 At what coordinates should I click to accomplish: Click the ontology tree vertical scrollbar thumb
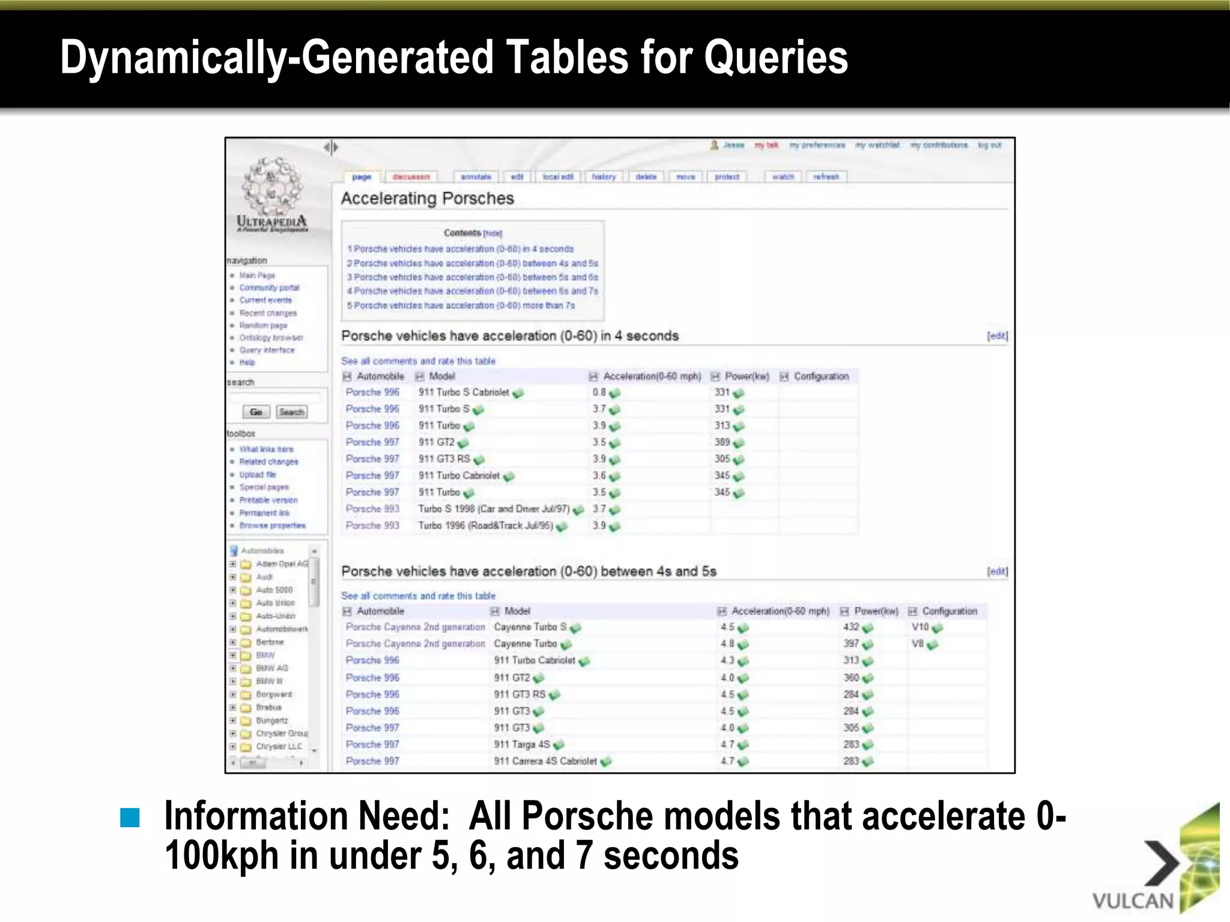[314, 581]
